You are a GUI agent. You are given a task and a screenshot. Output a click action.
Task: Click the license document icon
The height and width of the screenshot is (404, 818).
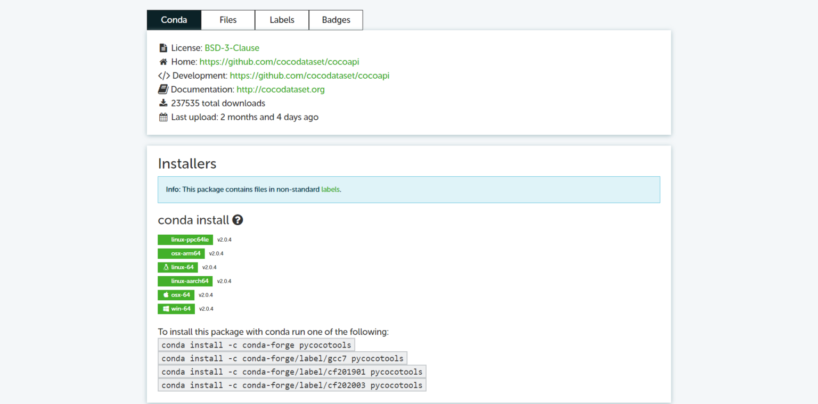163,47
